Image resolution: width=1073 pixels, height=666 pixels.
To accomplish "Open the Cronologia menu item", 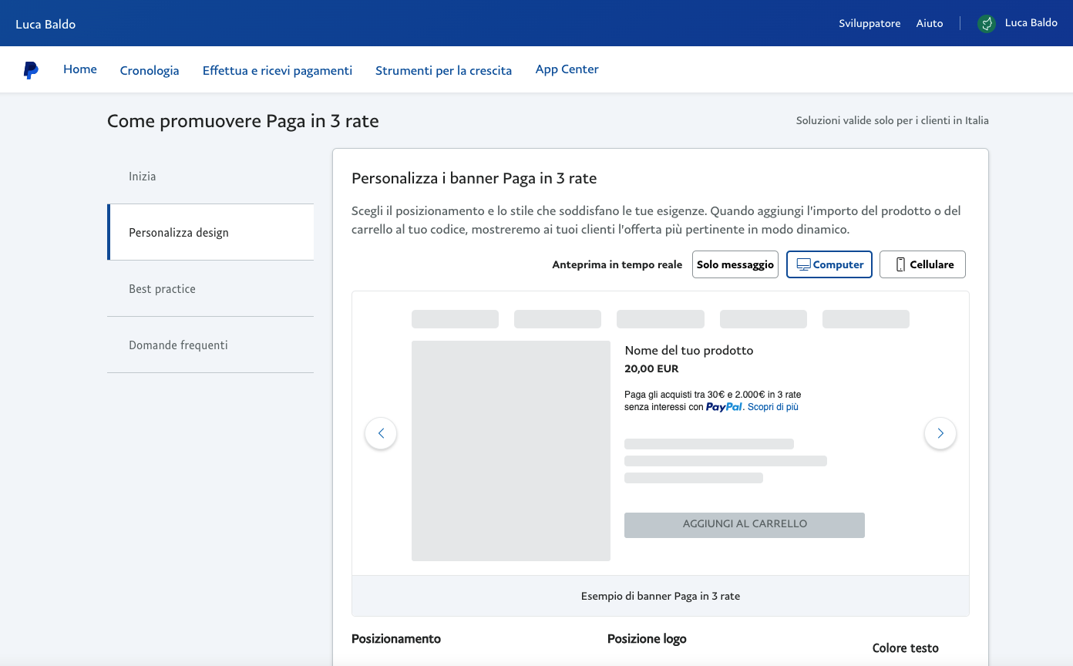I will point(150,70).
